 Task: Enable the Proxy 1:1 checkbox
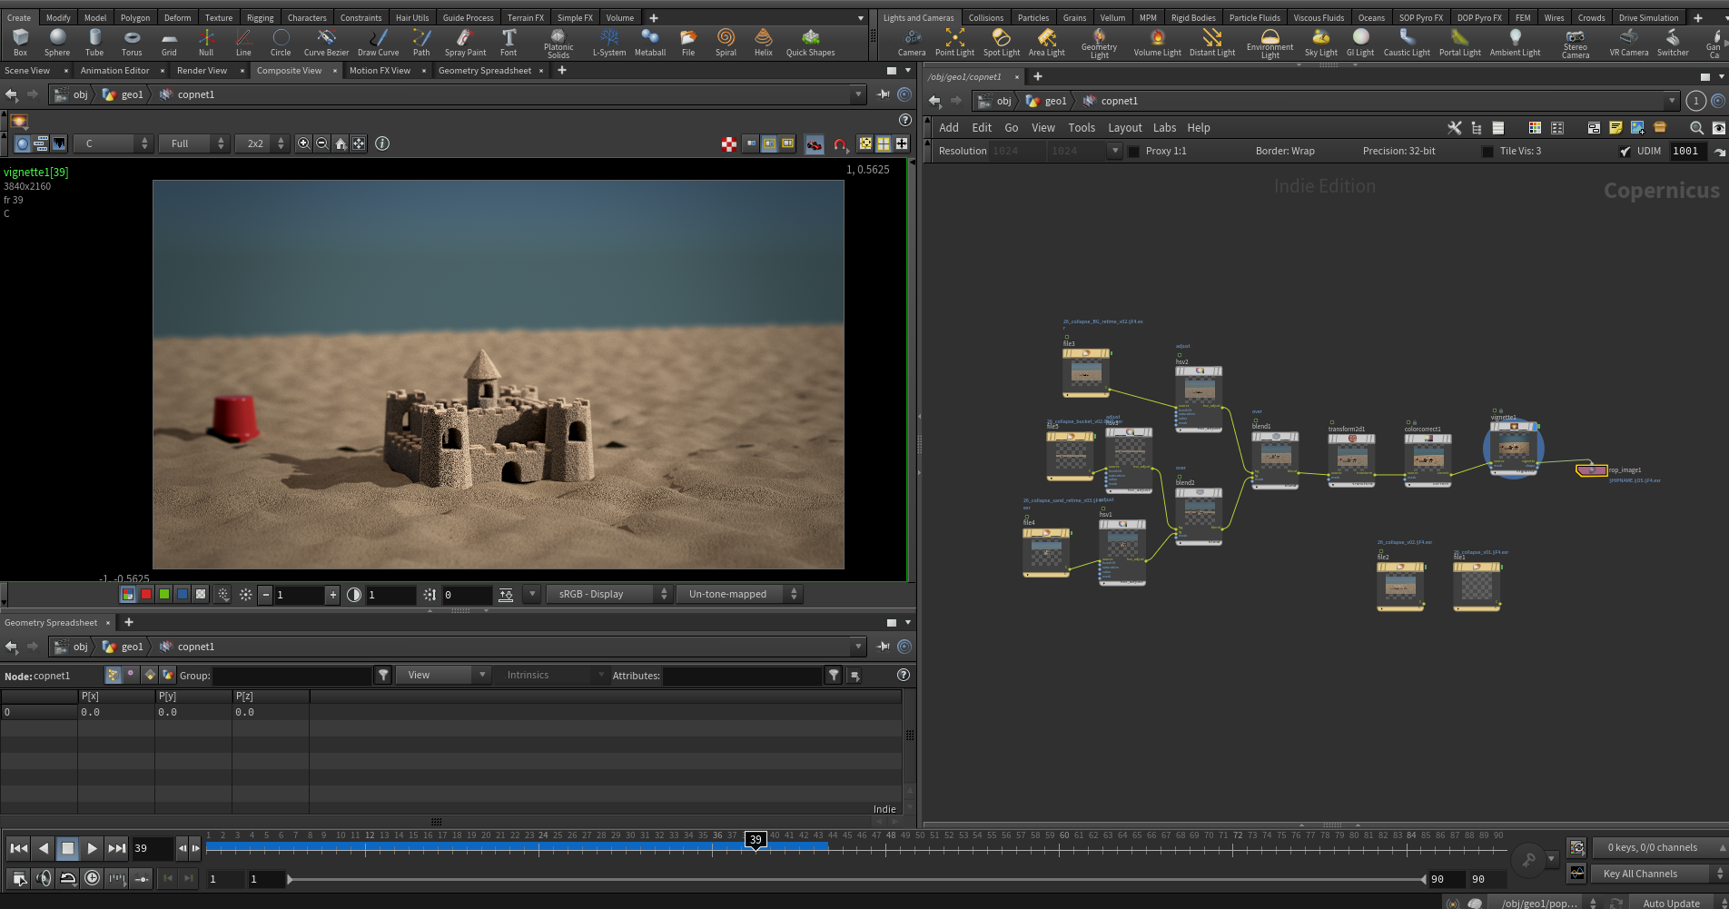pyautogui.click(x=1133, y=152)
